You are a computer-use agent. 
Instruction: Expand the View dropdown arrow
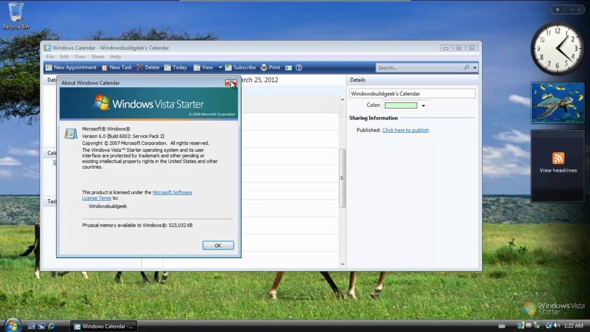pos(220,67)
